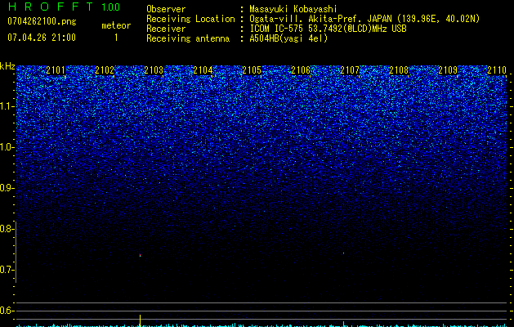Click the Receiving antenna label
The image size is (514, 327).
pos(188,38)
